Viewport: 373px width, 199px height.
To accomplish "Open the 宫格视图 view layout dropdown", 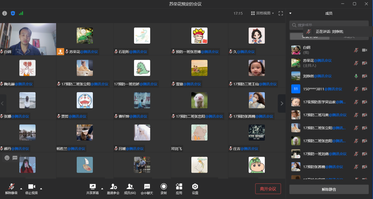I will coord(262,13).
